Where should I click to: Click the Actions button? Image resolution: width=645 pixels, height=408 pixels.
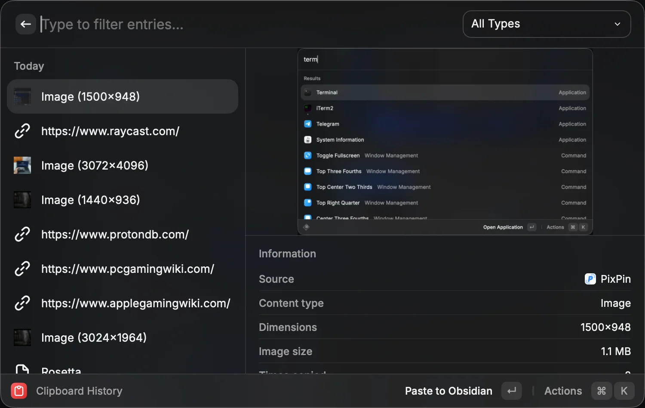[x=562, y=391]
